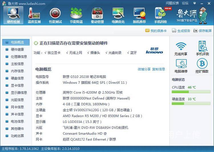Click the 硬盘温度 33 ℃ reading
This screenshot has height=152, width=214.
coord(192,99)
